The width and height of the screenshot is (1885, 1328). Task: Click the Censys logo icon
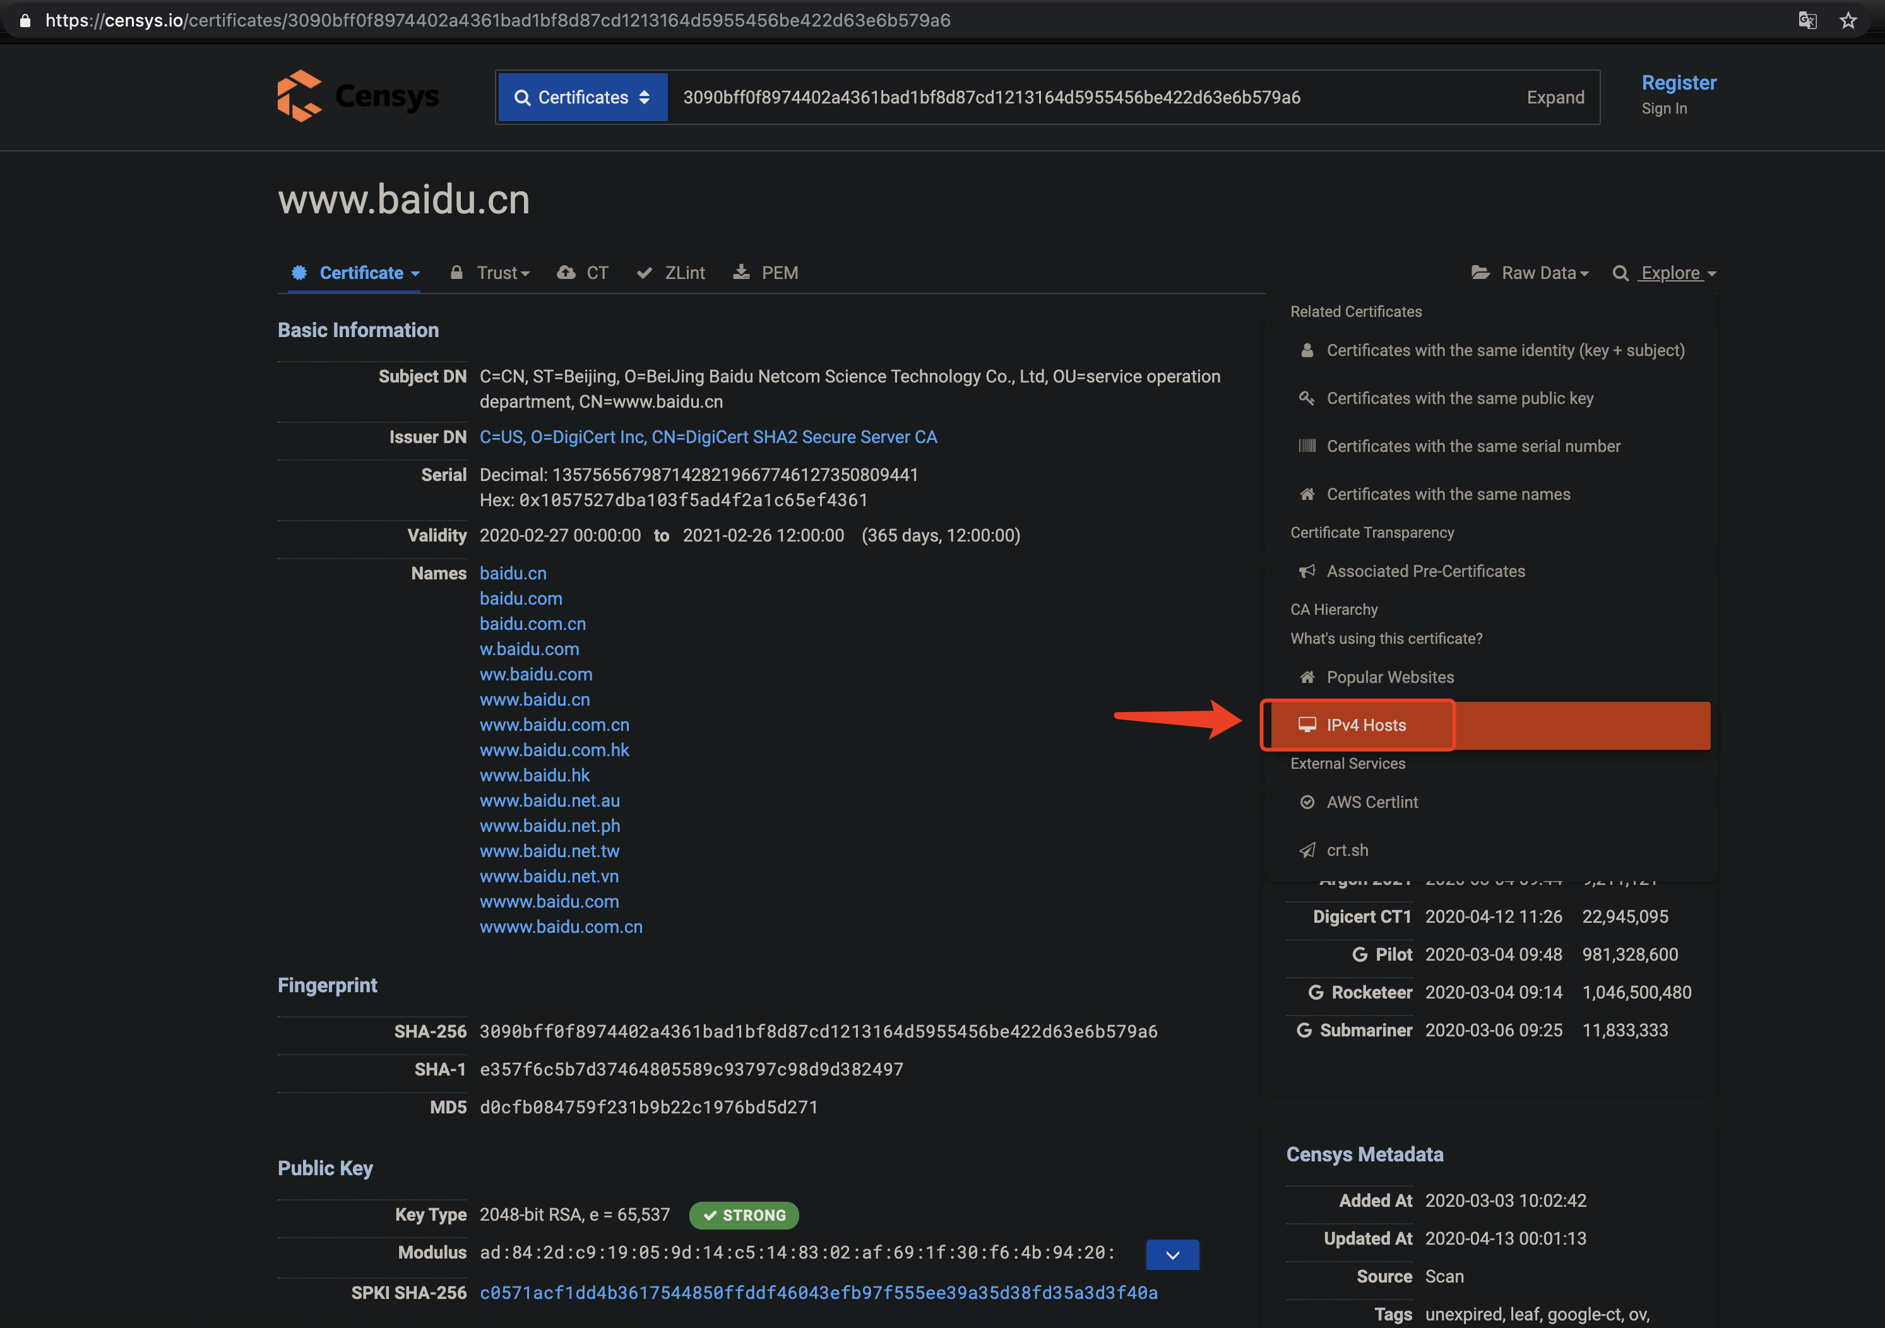[x=300, y=96]
